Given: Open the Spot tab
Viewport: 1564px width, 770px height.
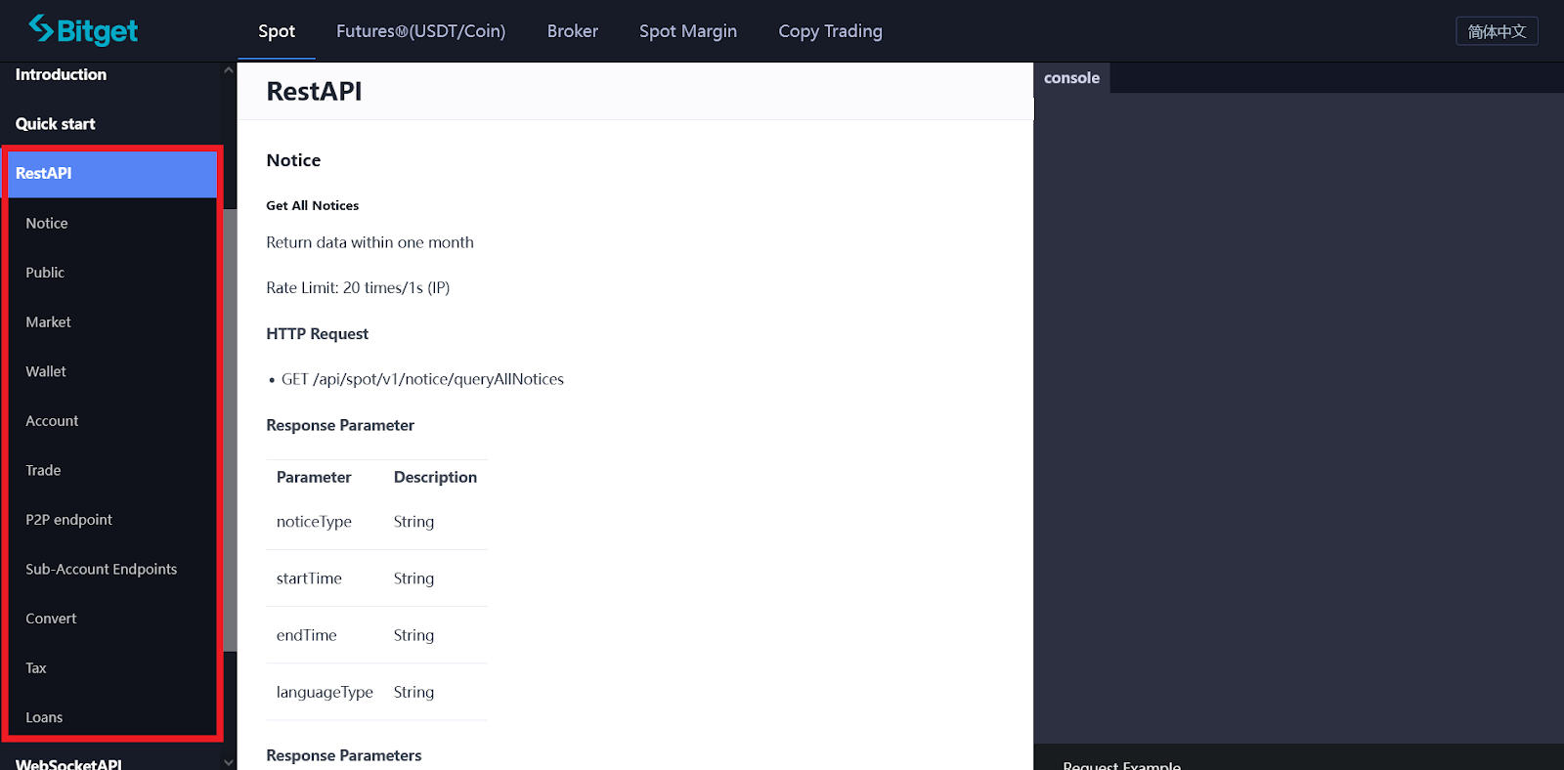Looking at the screenshot, I should (x=277, y=31).
